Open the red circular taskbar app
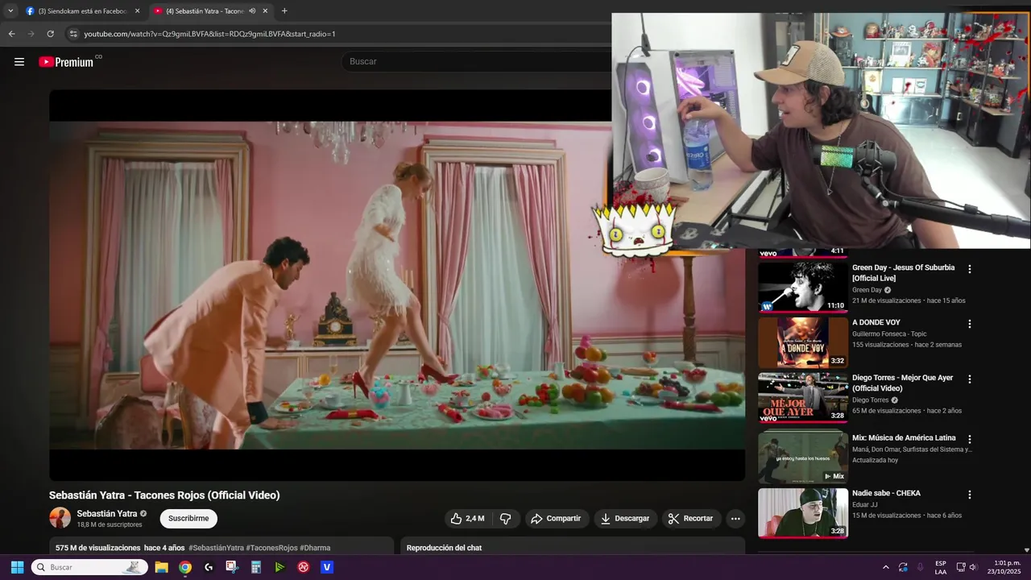Image resolution: width=1031 pixels, height=580 pixels. [304, 567]
